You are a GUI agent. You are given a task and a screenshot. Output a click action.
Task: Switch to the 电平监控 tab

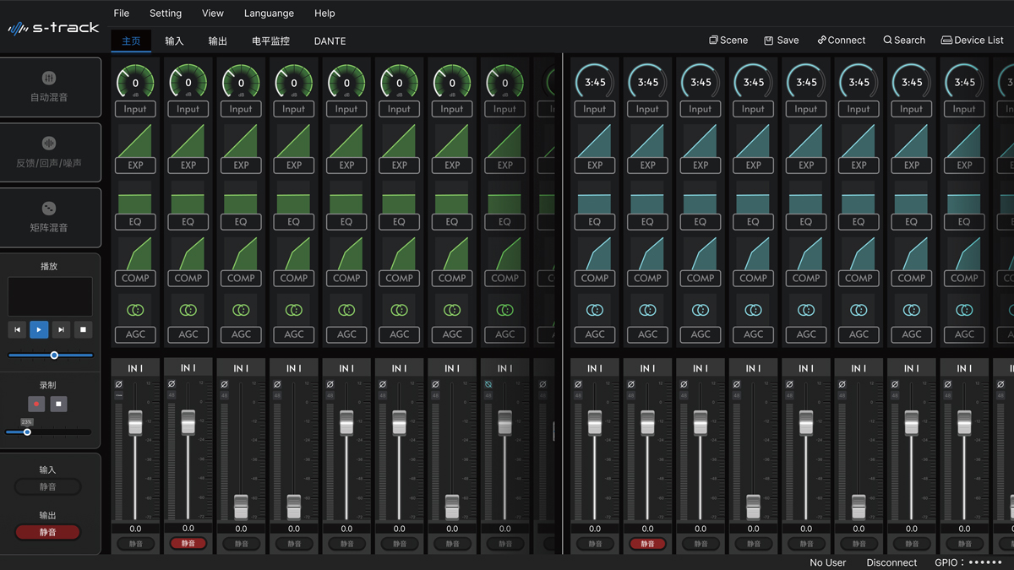pyautogui.click(x=270, y=41)
